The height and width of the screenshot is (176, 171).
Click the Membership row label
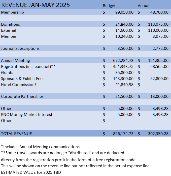point(13,12)
